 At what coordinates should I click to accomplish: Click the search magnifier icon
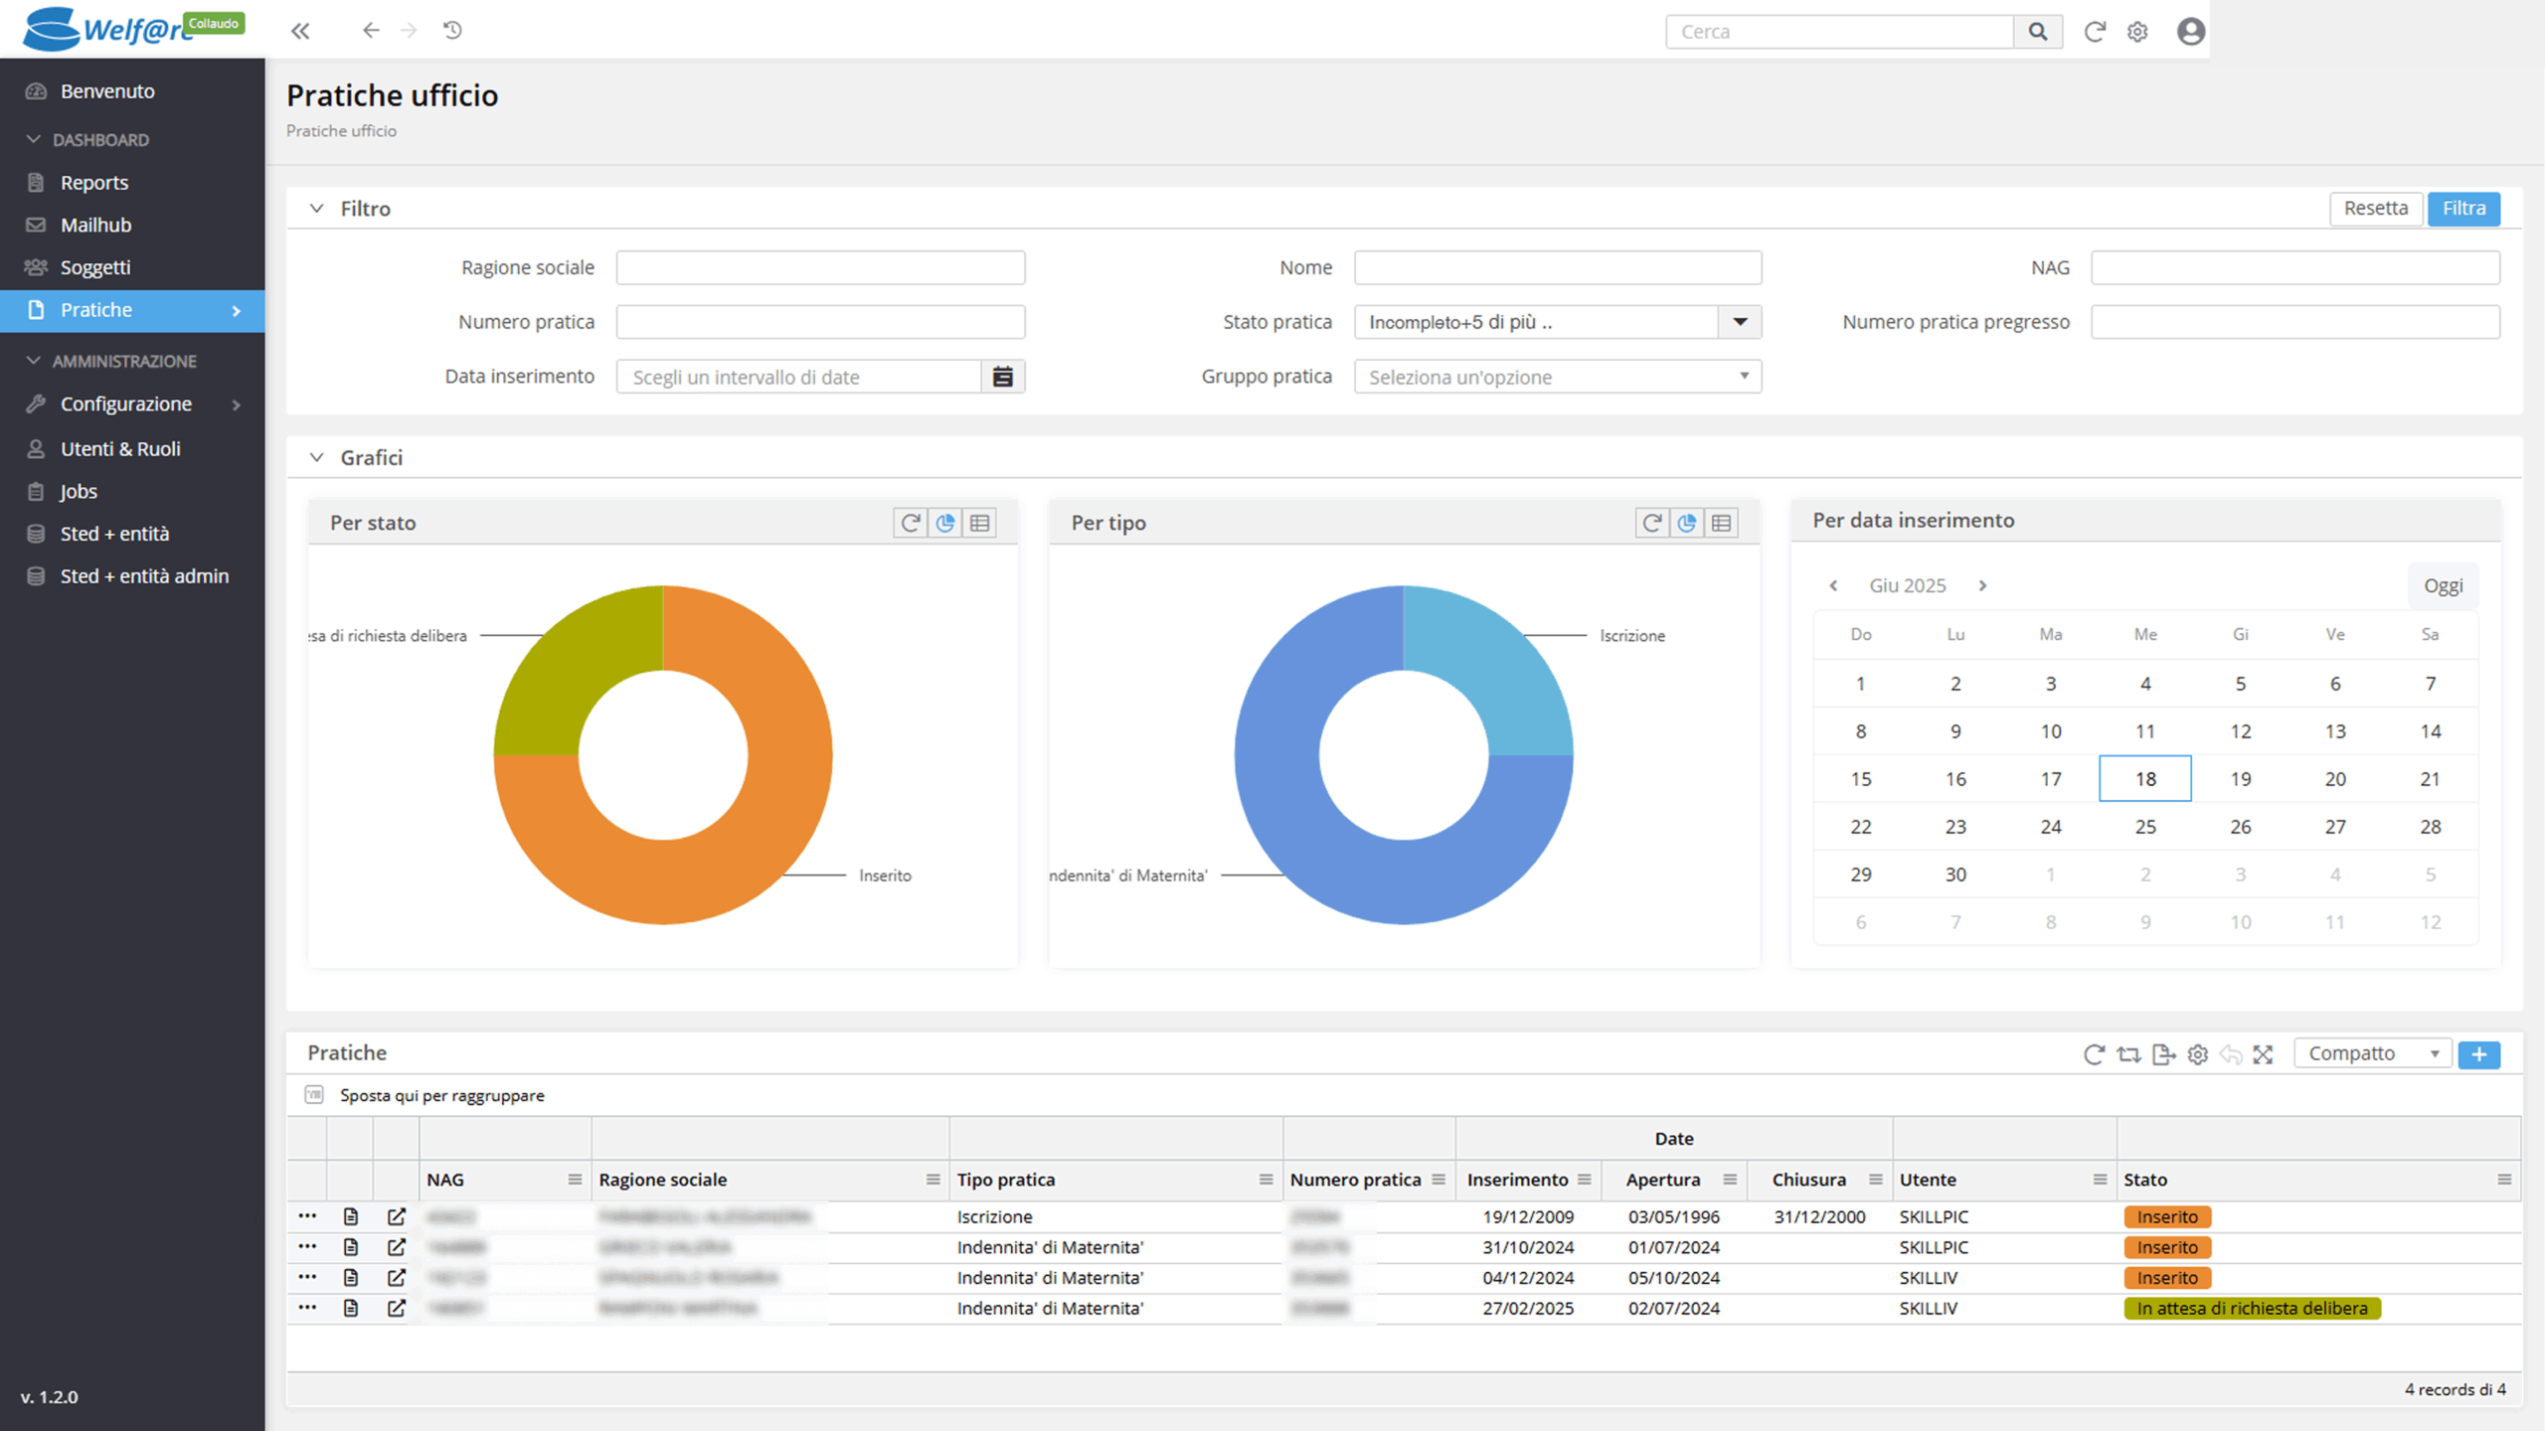pos(2038,32)
